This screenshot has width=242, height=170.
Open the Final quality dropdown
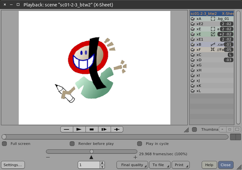[x=132, y=165]
